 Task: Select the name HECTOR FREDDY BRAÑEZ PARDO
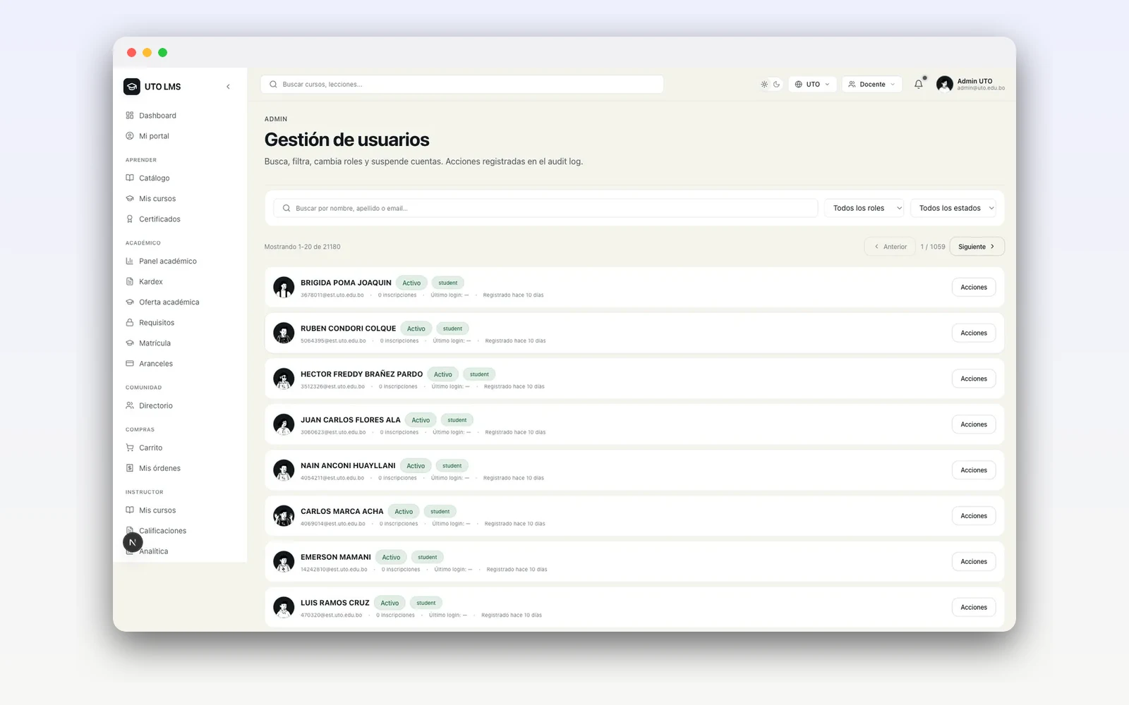coord(361,374)
